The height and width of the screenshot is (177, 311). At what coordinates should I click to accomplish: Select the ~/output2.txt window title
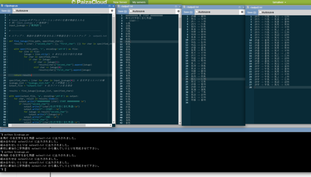tap(192, 7)
